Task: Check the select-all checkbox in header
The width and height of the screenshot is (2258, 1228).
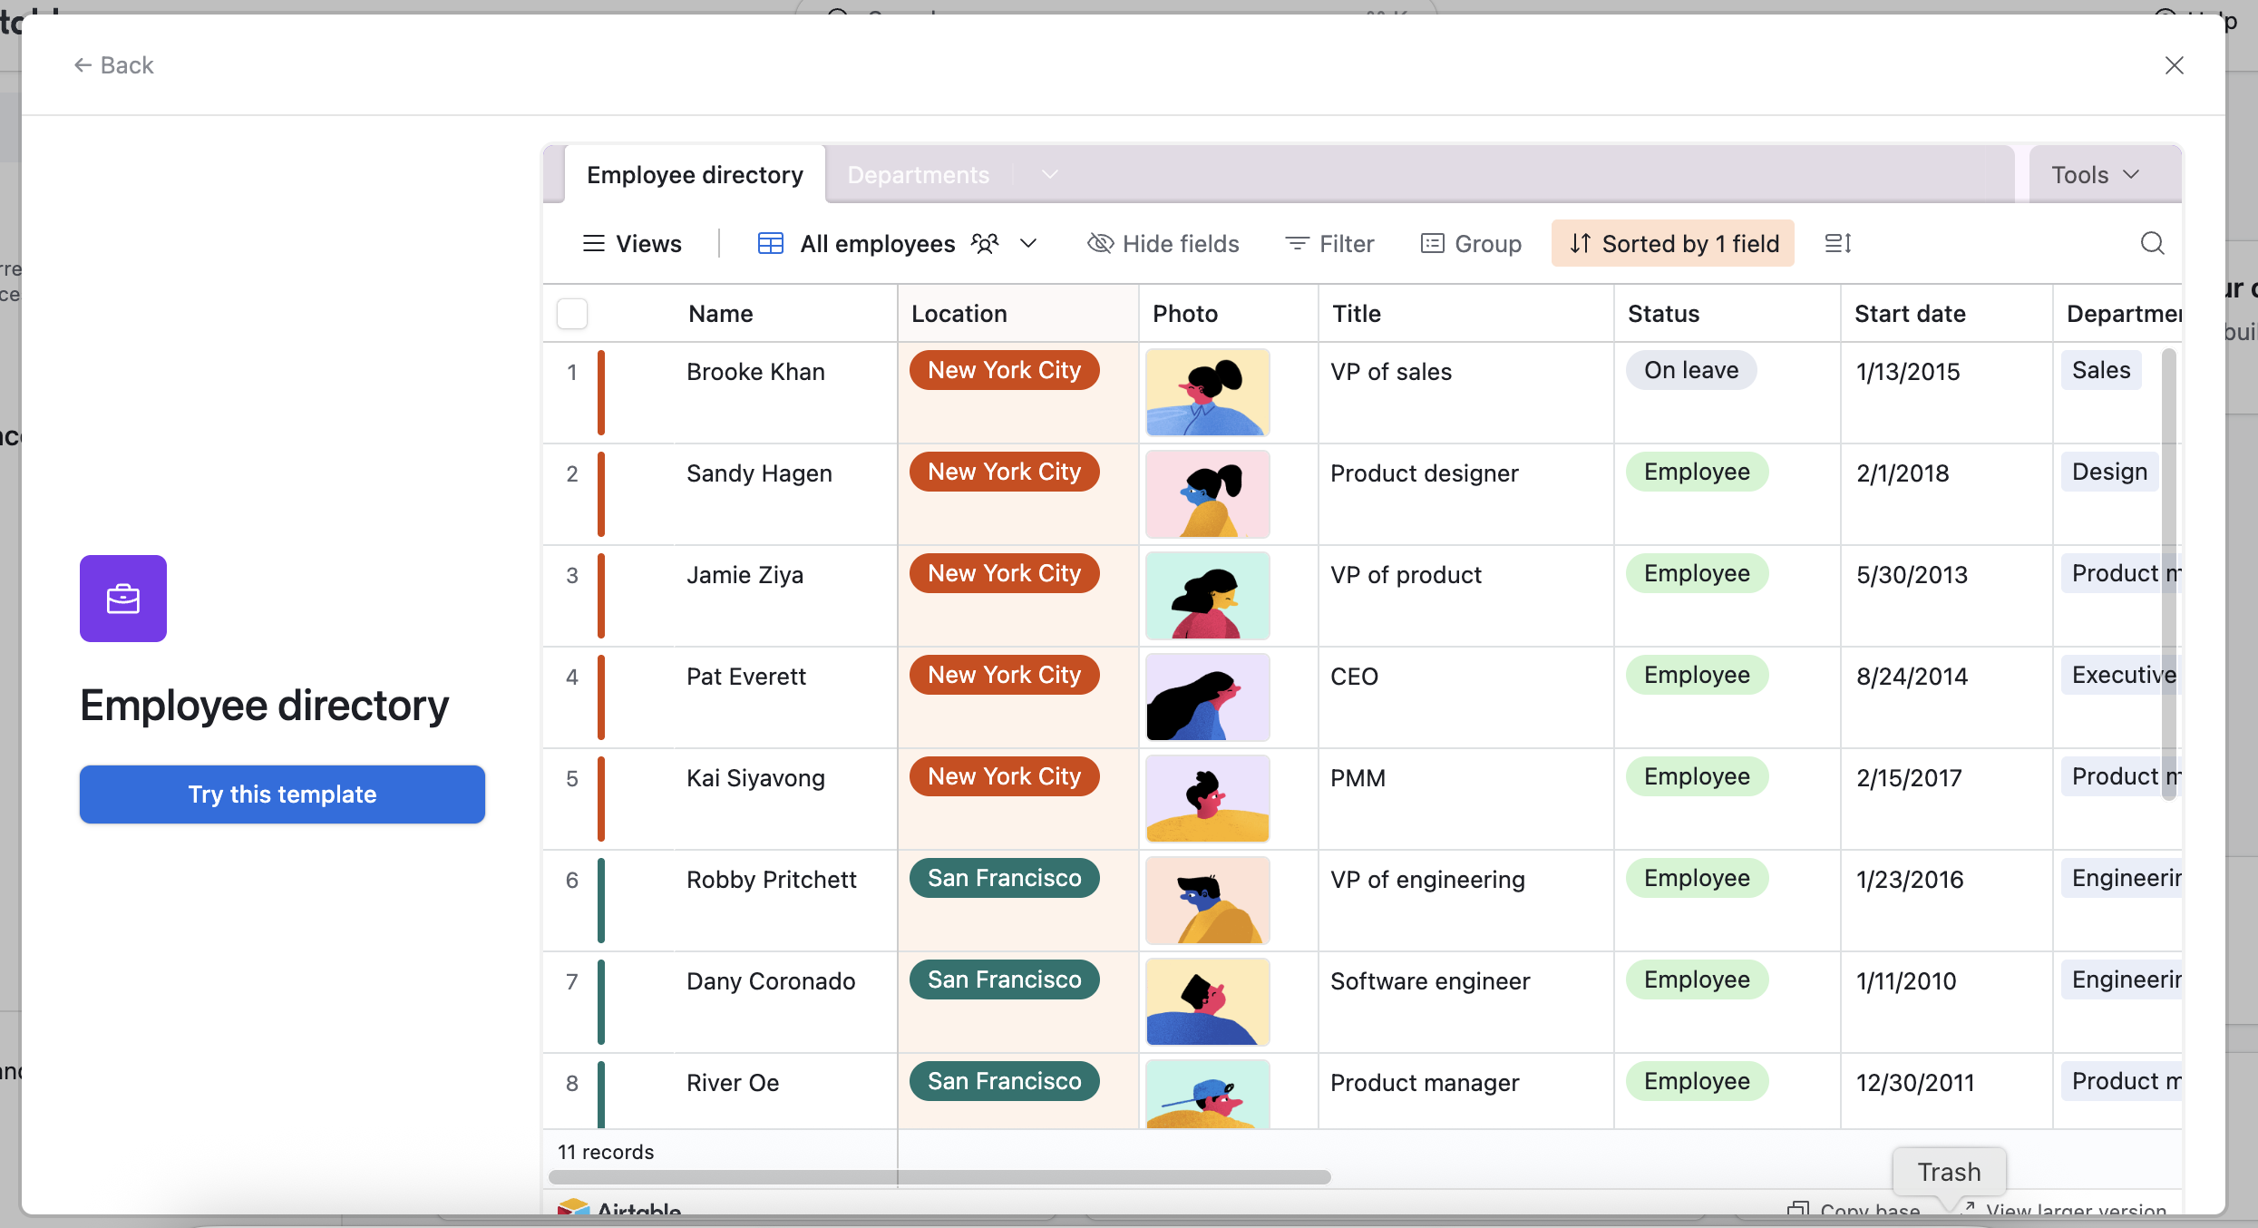Action: [x=572, y=314]
